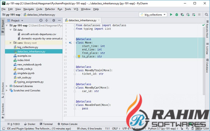Viewport: 210px width, 131px height.
Task: Open the Terminal tool window
Action: click(x=46, y=124)
